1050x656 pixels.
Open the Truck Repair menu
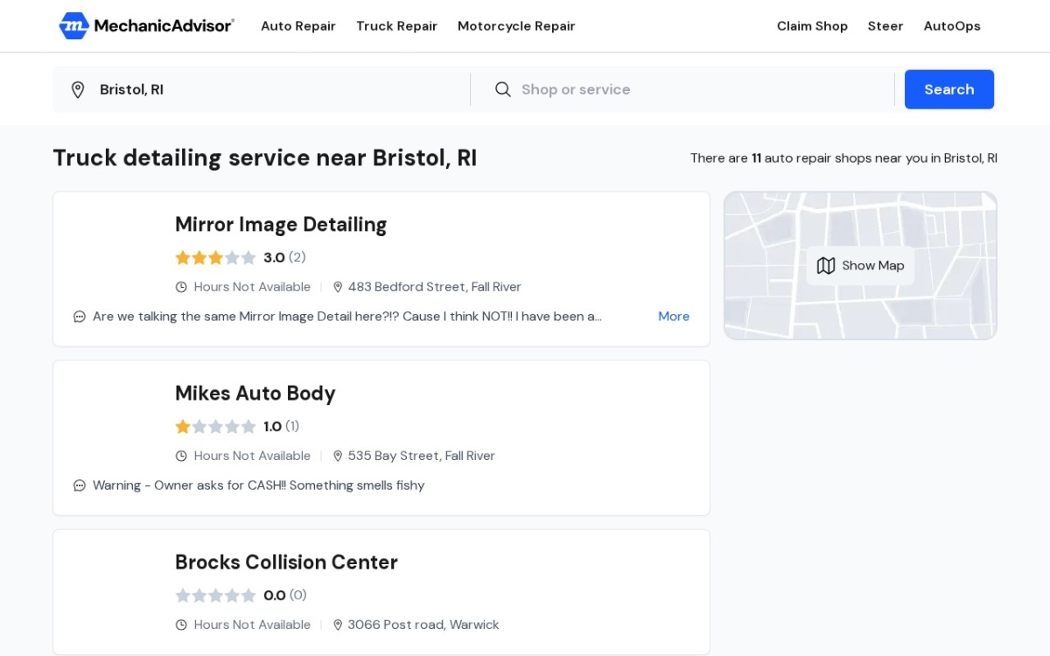click(396, 26)
